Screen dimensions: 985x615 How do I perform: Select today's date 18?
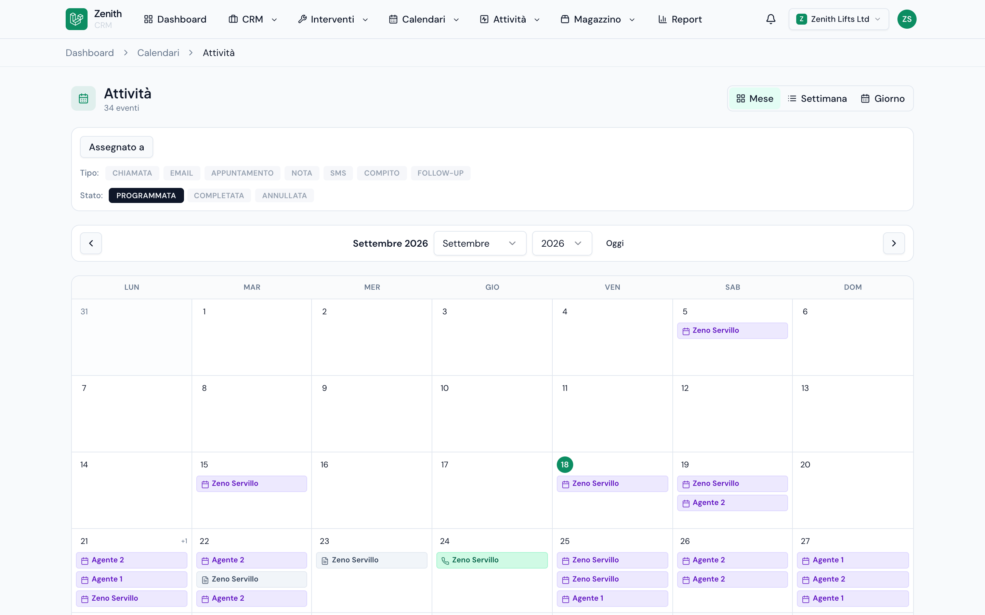(565, 465)
